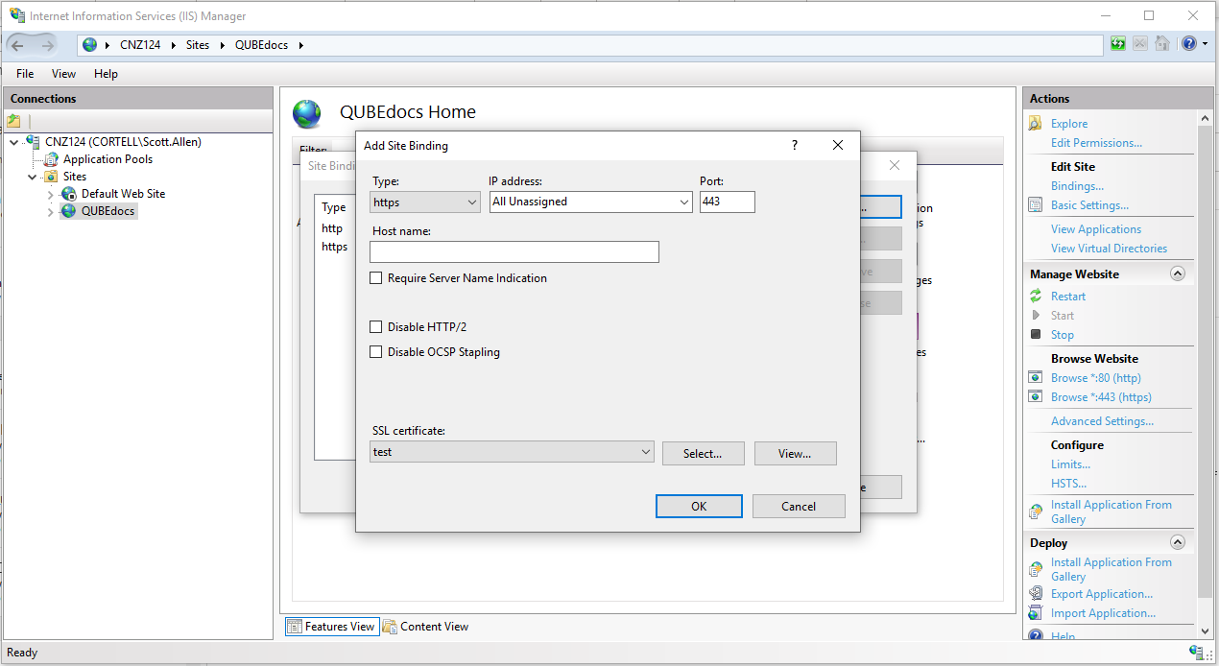Click OK in Add Site Binding
This screenshot has height=666, width=1219.
699,506
